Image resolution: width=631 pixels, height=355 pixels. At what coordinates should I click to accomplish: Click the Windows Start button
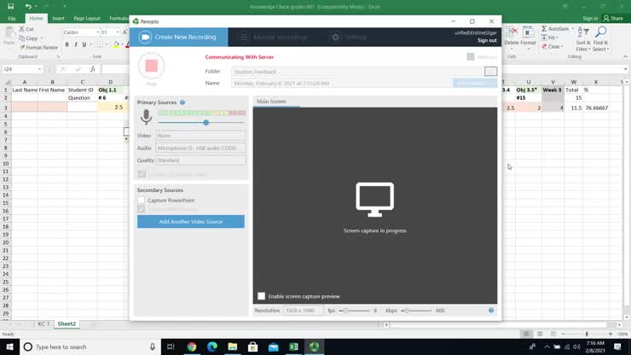point(9,346)
